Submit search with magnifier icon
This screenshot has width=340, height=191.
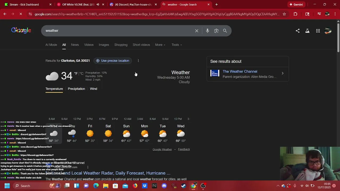225,31
